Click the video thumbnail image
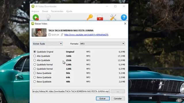The height and width of the screenshot is (103, 184). pyautogui.click(x=39, y=32)
